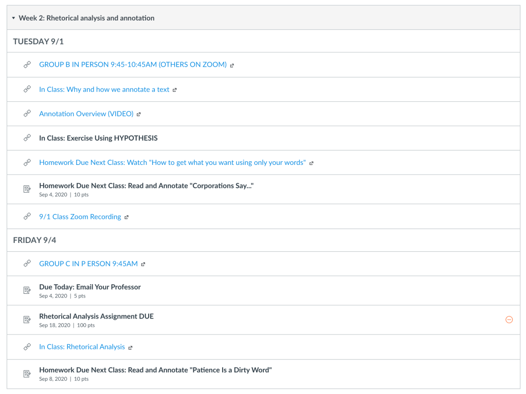Click external link icon after In Class: Rhetorical Analysis

[x=131, y=348]
